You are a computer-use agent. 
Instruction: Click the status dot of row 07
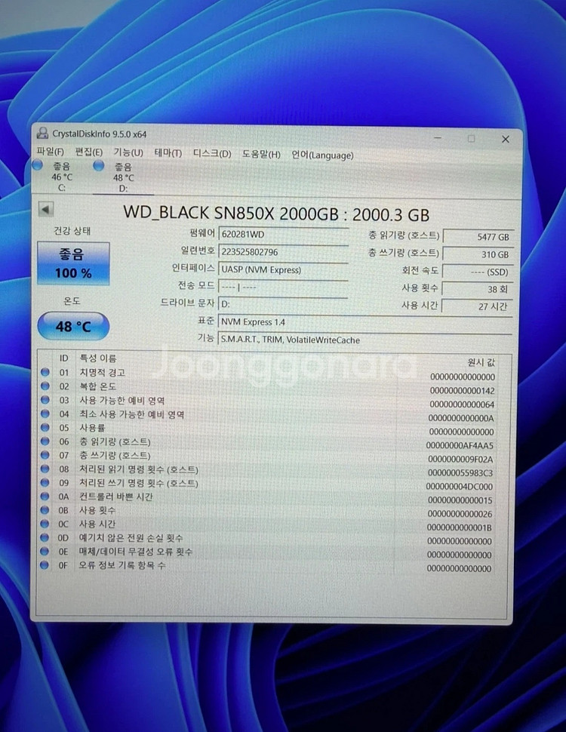(x=45, y=455)
